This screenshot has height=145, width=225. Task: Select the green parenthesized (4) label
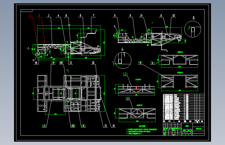153,62
